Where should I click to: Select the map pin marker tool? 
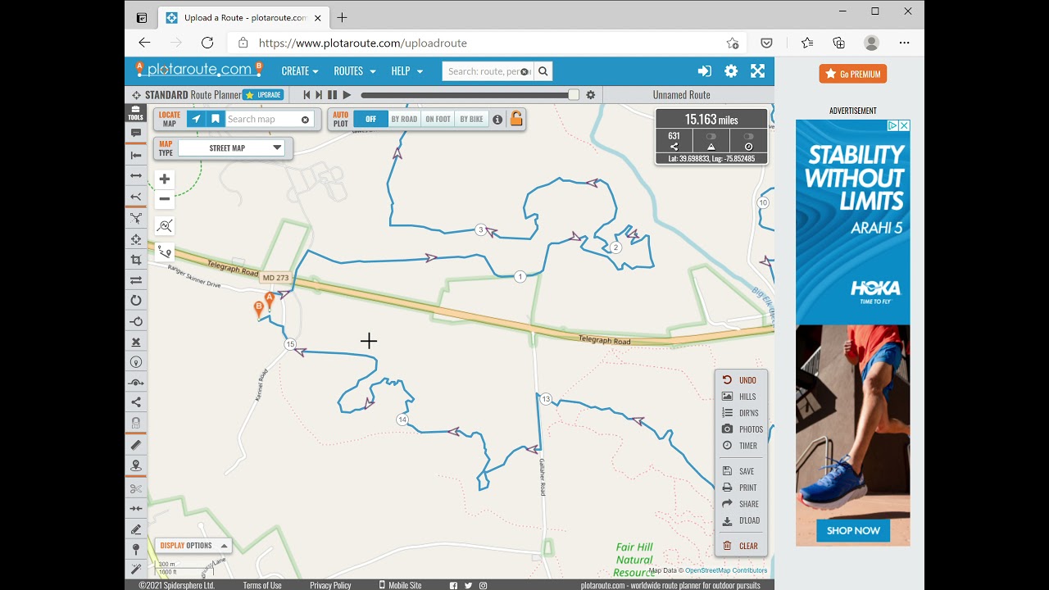136,465
